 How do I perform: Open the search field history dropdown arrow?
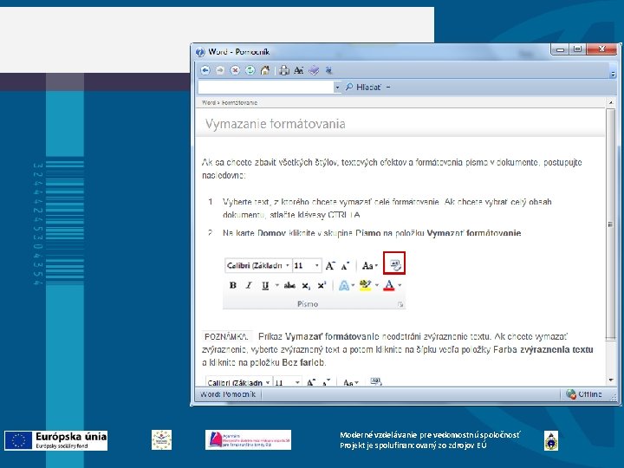[337, 88]
